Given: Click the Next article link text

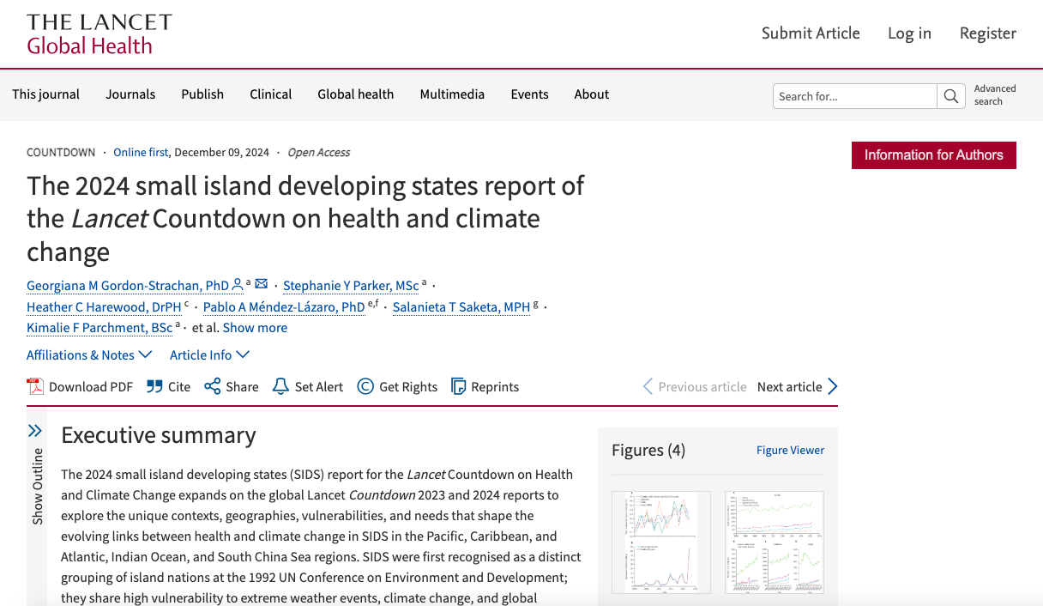Looking at the screenshot, I should click(x=789, y=387).
